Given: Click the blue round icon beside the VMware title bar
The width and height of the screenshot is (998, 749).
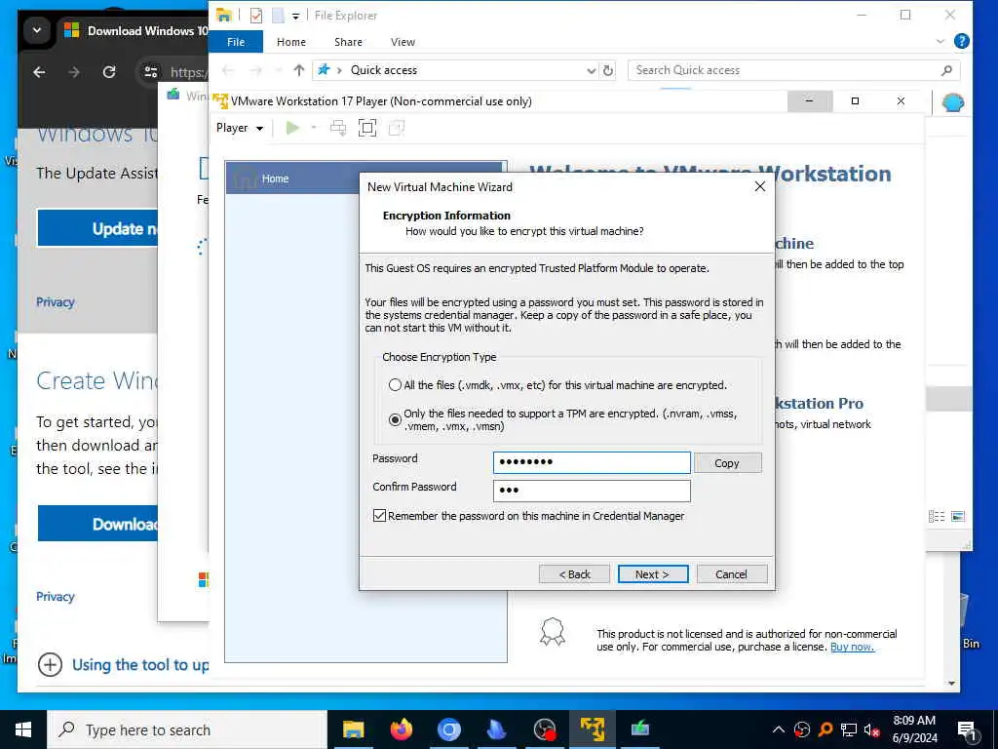Looking at the screenshot, I should tap(953, 101).
